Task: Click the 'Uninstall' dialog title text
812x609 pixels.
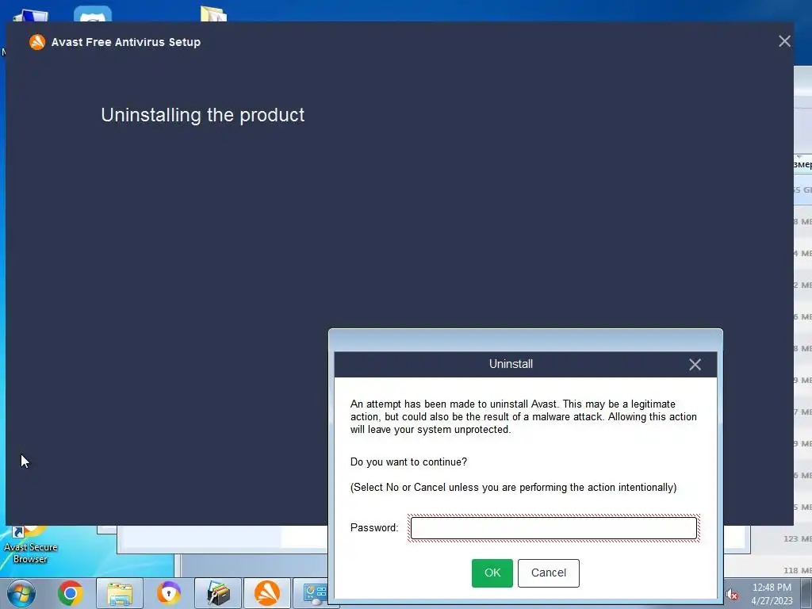Action: [x=511, y=364]
